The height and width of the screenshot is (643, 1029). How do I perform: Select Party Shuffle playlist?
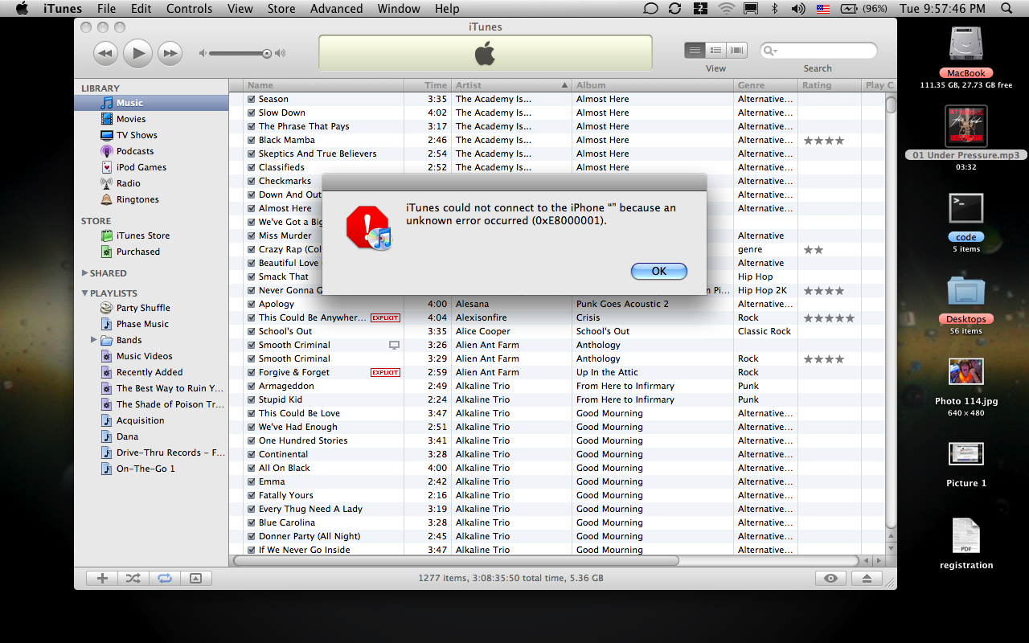click(151, 308)
